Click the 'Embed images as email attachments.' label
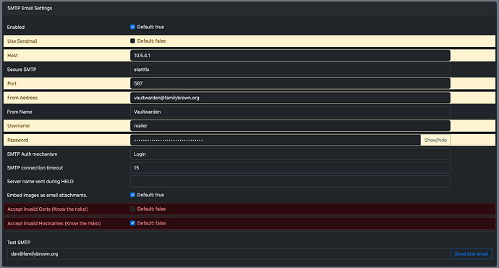Viewport: 499px width, 268px height. 47,195
